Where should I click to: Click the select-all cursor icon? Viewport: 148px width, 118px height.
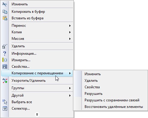[5, 102]
